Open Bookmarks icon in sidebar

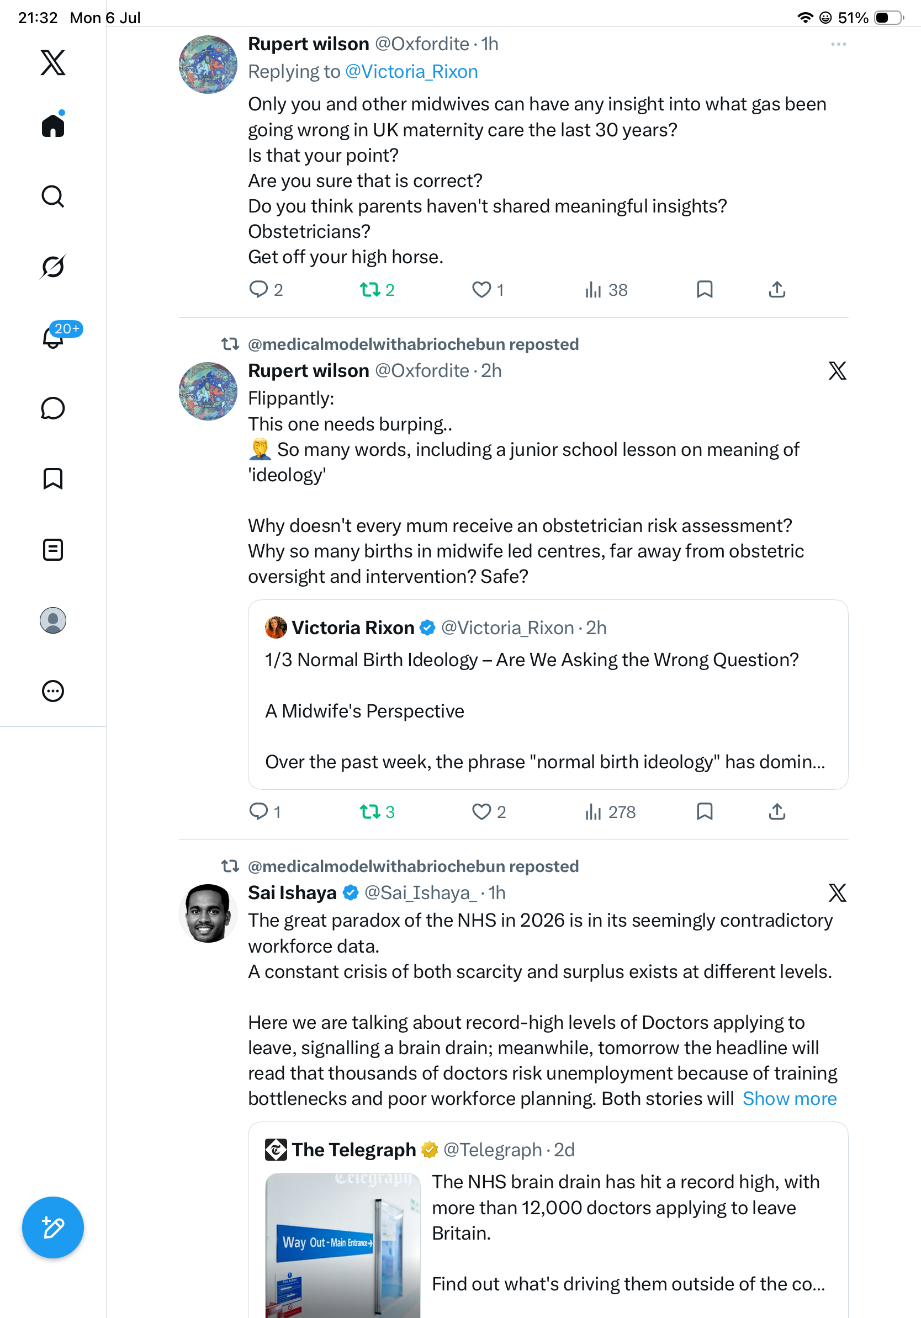click(x=53, y=479)
